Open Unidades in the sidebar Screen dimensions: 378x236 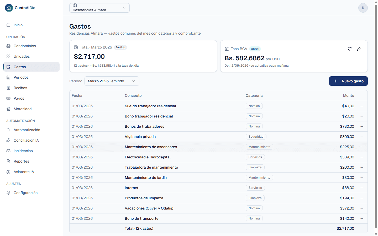pyautogui.click(x=31, y=56)
